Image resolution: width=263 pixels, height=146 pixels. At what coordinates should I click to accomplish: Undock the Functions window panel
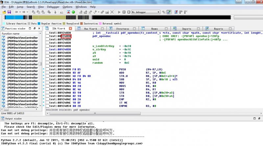[35, 29]
